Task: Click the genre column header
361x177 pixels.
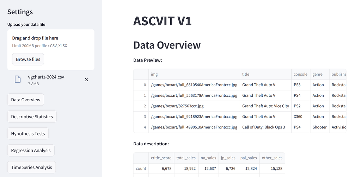Action: point(319,74)
